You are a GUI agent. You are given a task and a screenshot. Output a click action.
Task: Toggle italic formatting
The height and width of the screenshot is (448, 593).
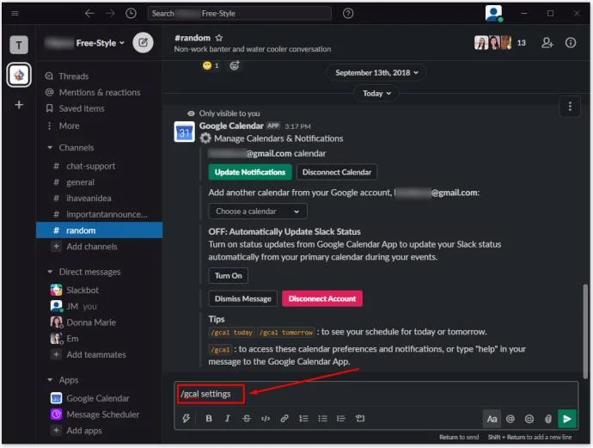[x=227, y=419]
